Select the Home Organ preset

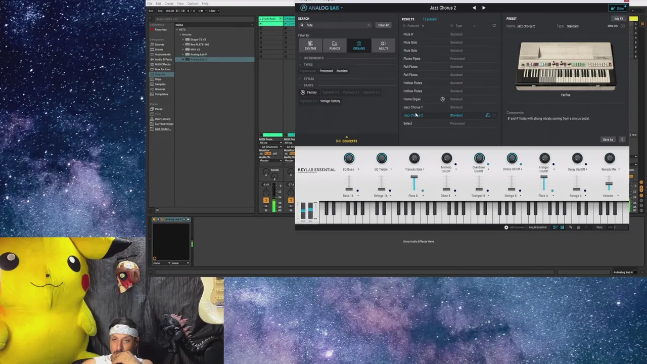[x=450, y=99]
